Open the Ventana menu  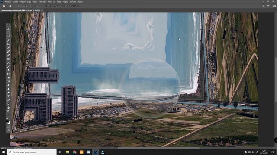73,2
